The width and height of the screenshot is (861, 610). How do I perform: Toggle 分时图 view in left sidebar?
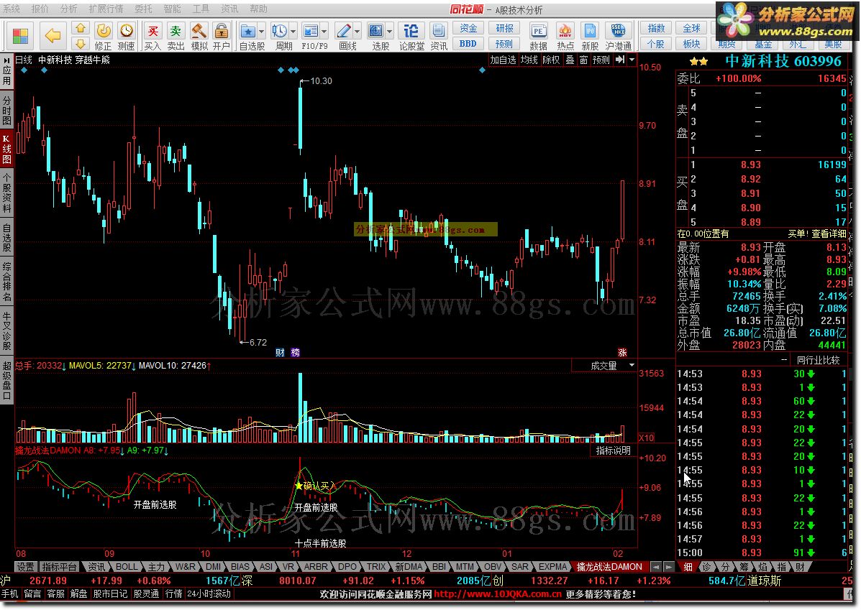(x=6, y=111)
